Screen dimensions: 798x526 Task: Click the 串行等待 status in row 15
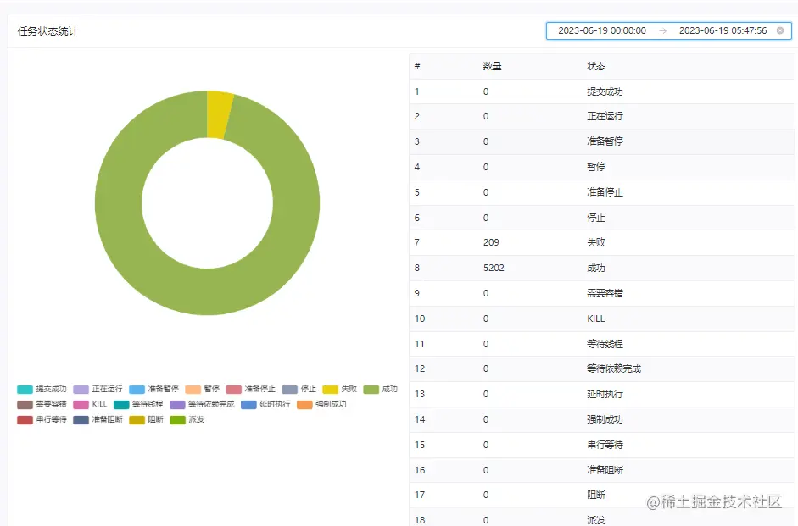point(605,445)
